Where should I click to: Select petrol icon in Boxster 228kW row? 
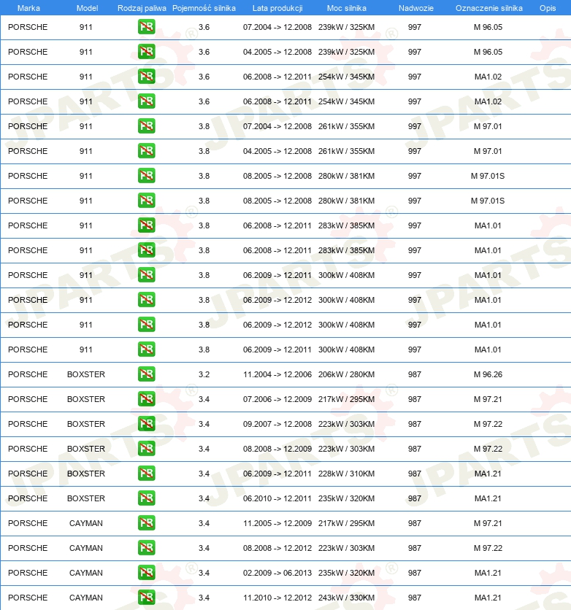146,474
